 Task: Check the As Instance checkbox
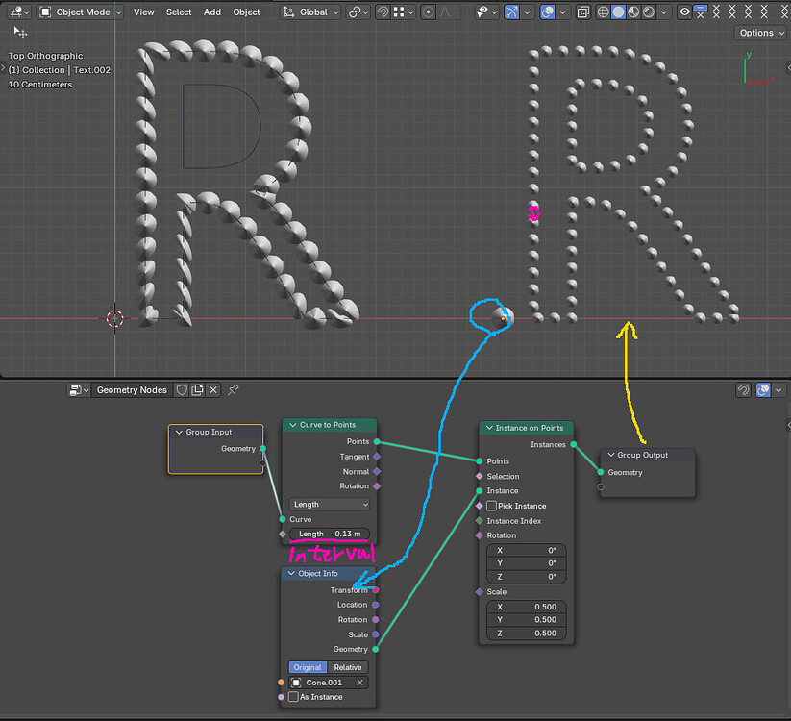293,697
